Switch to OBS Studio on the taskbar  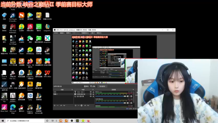click(72, 121)
